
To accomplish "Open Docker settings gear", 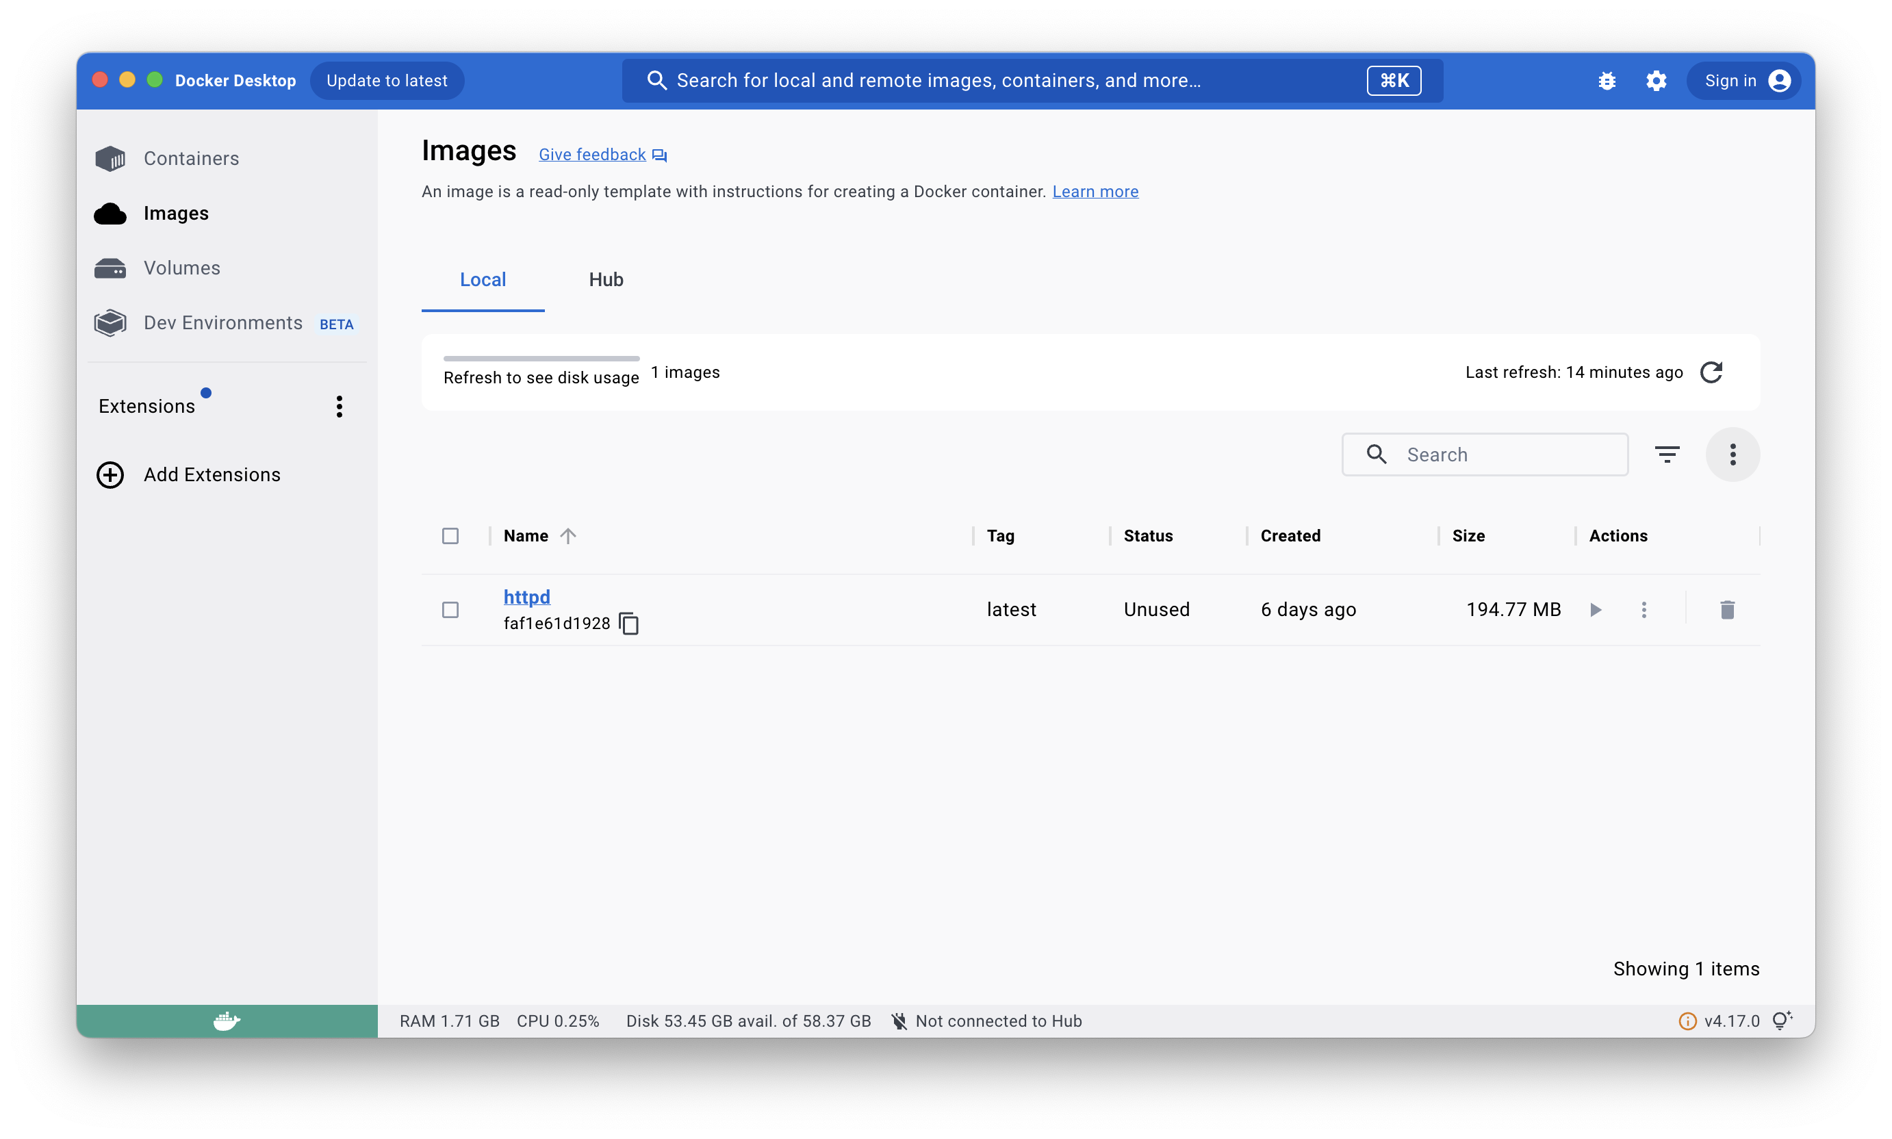I will click(1656, 81).
